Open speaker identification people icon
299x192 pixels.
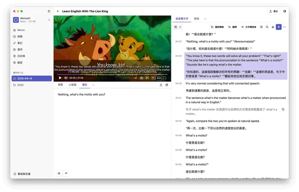pyautogui.click(x=261, y=27)
